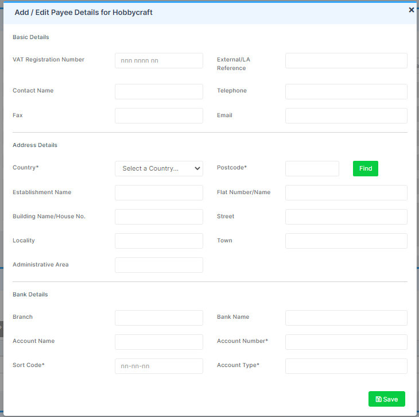Click the Account Number input
This screenshot has height=417, width=419.
(346, 342)
